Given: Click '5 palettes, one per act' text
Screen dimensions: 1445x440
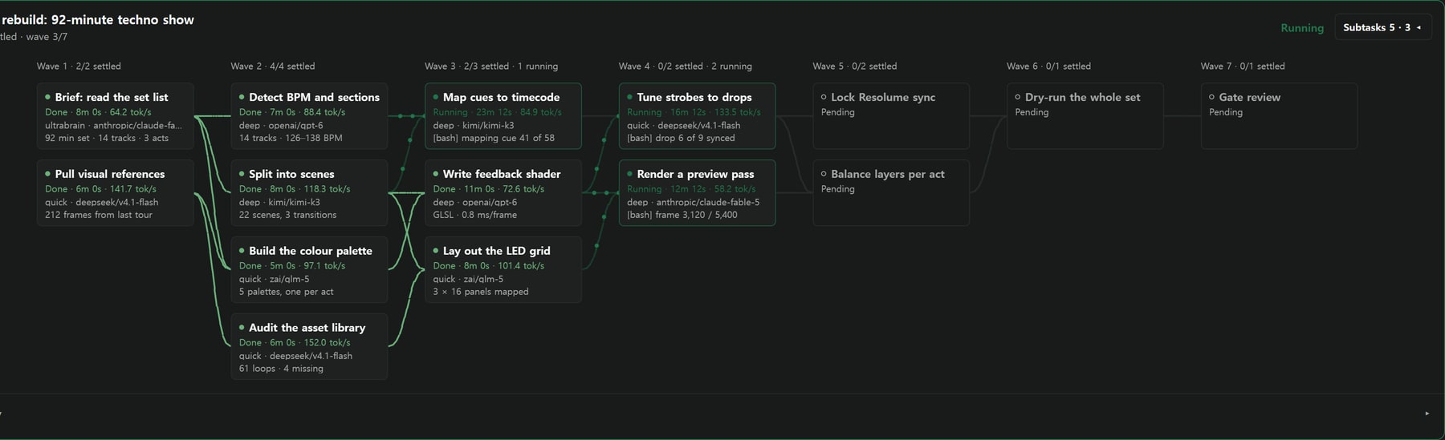Looking at the screenshot, I should (286, 292).
